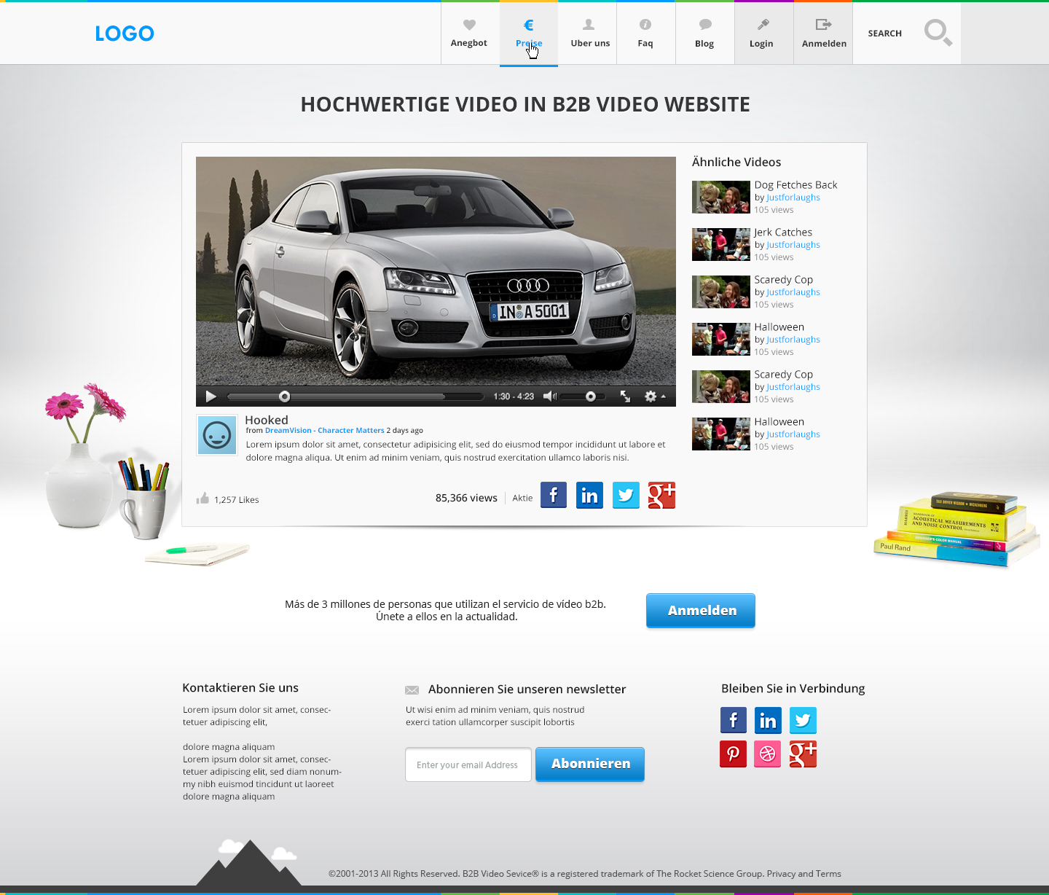Click the Hooked video title
Viewport: 1049px width, 895px height.
[267, 420]
